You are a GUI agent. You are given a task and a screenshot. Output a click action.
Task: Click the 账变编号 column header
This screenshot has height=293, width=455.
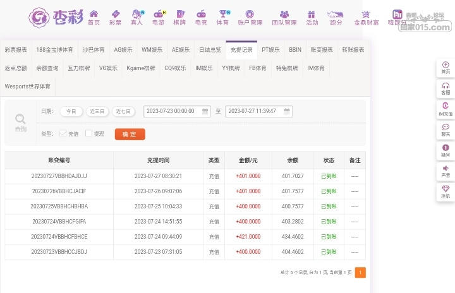point(59,160)
